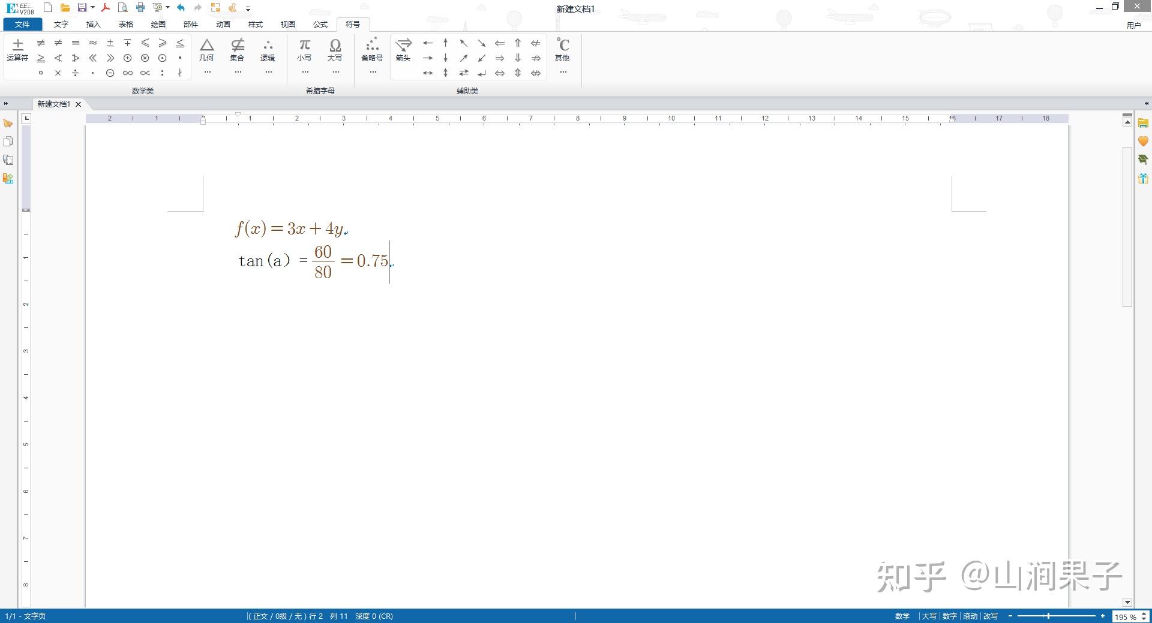Create a new document from the quick toolbar

(48, 8)
